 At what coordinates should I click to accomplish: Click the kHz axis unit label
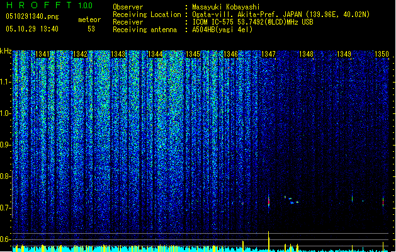[6, 51]
